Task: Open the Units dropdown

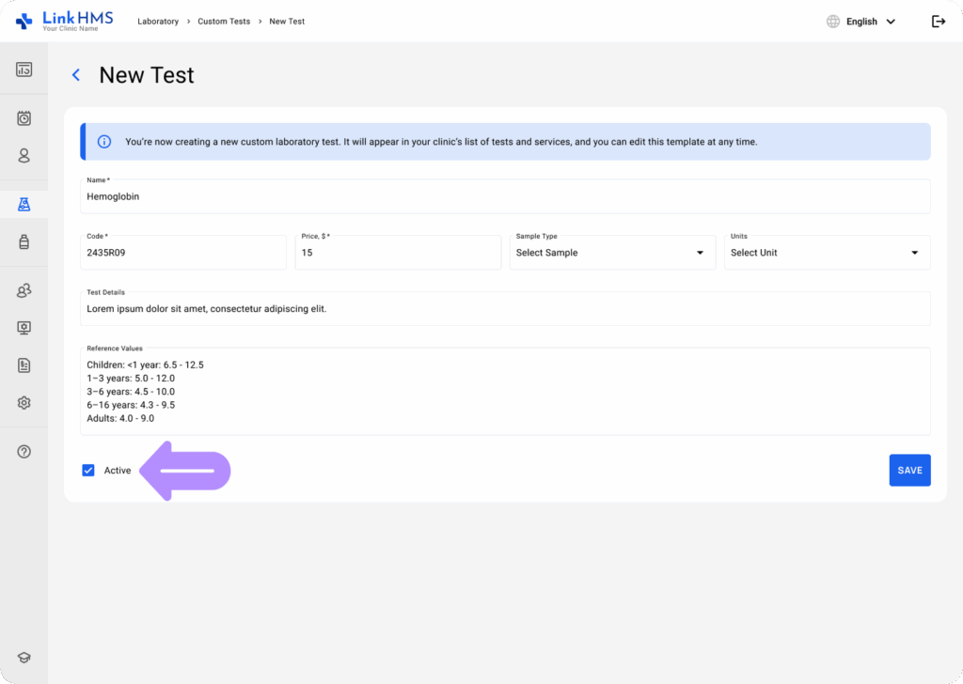Action: pyautogui.click(x=828, y=253)
